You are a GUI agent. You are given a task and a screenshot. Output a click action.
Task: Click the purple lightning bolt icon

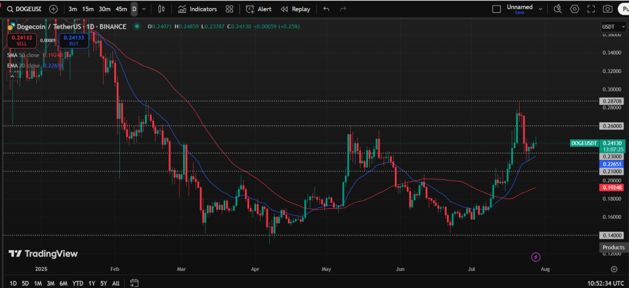coord(536,257)
